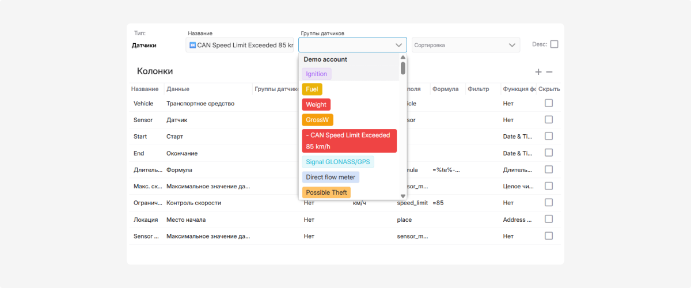Toggle the Desc checkbox
The height and width of the screenshot is (288, 691).
pos(554,44)
